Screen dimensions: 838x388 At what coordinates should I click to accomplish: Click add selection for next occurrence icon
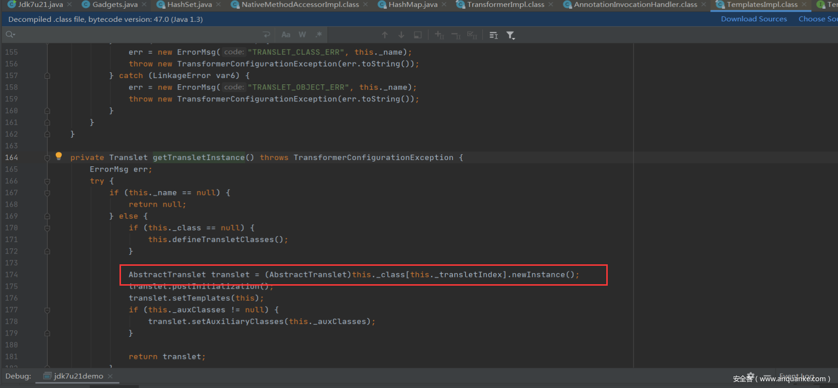(x=440, y=35)
